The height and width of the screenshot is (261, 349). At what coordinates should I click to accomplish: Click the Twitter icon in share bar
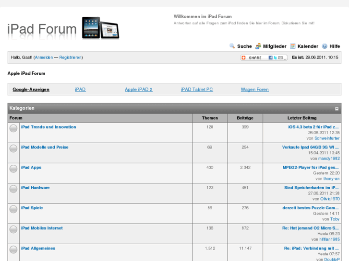coord(275,57)
